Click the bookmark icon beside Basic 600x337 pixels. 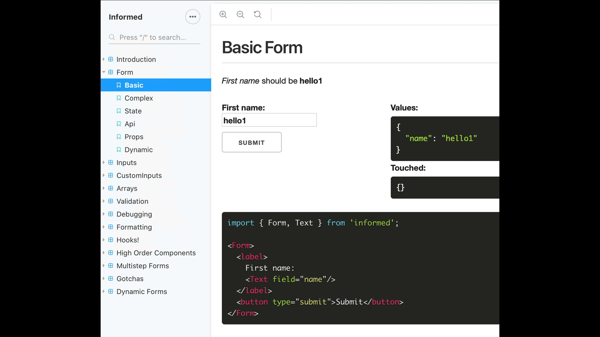point(119,85)
